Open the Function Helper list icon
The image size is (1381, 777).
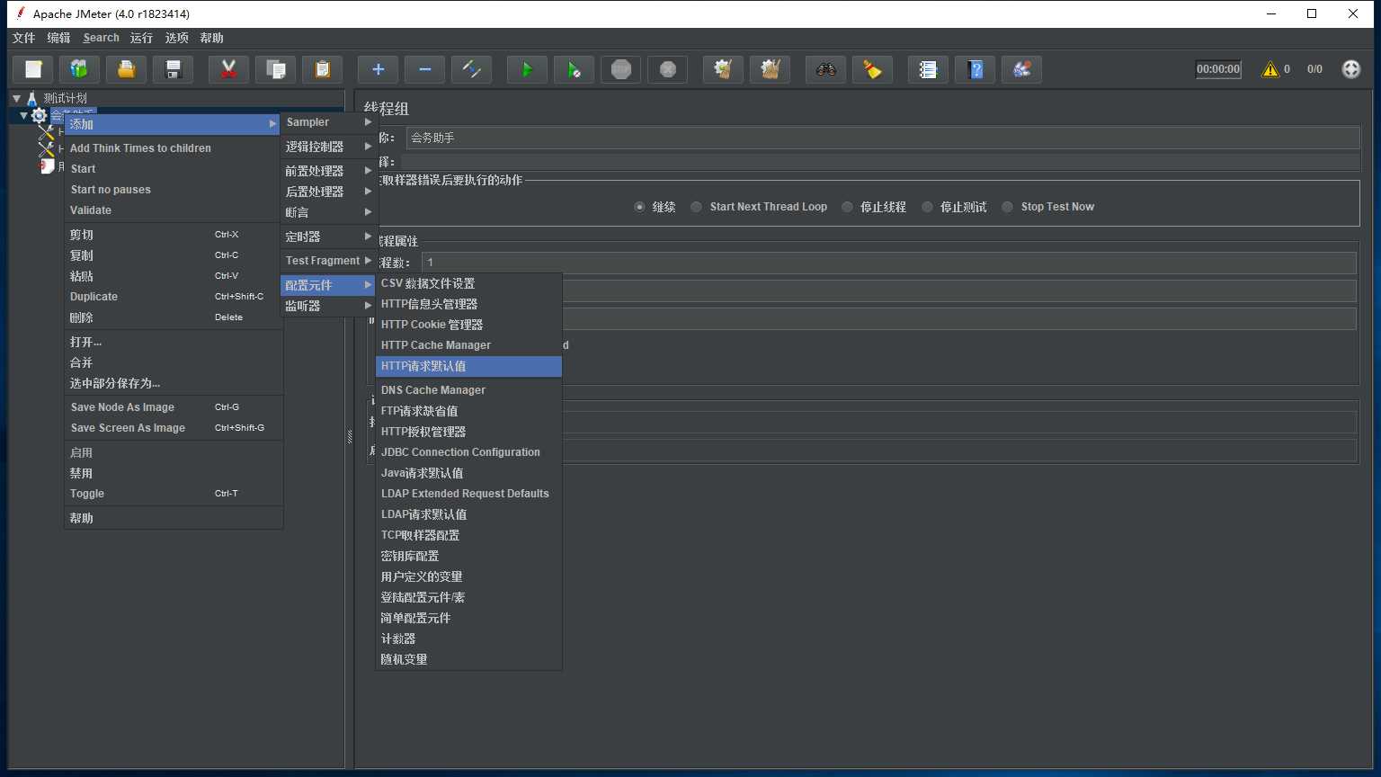point(929,69)
